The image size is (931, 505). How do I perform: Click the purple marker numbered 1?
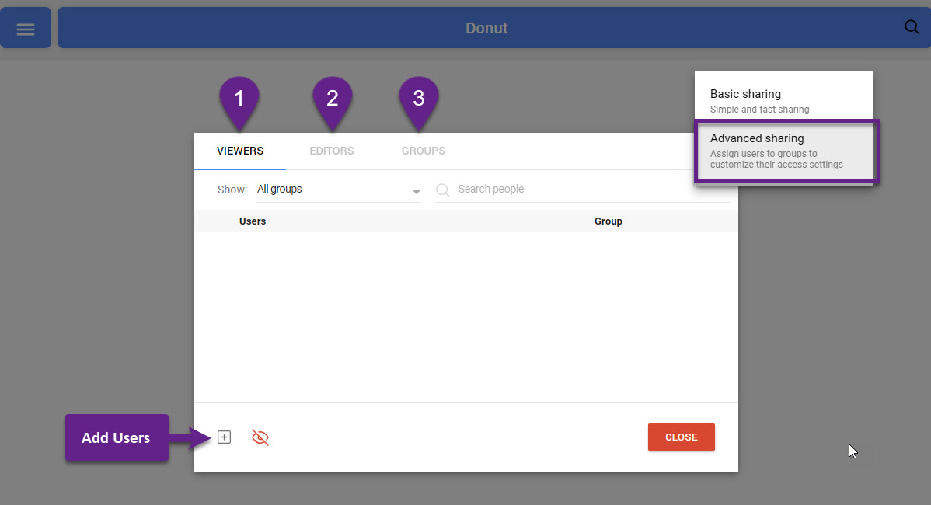pos(239,100)
